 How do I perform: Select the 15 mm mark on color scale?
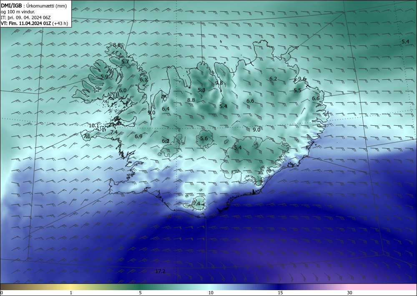pyautogui.click(x=280, y=293)
